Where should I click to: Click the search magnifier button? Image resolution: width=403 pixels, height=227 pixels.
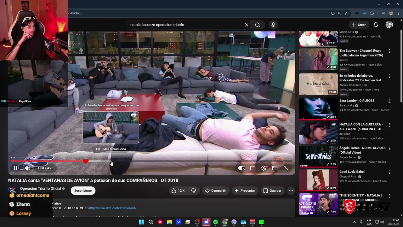coord(258,25)
